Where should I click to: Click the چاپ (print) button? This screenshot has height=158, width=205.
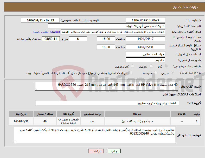(x=114, y=151)
